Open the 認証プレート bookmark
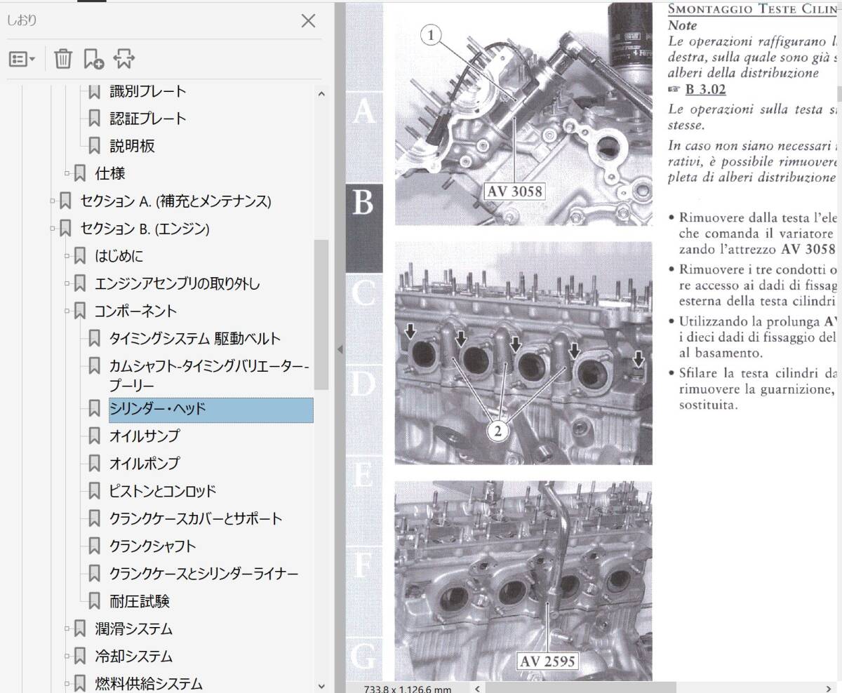 click(x=148, y=119)
